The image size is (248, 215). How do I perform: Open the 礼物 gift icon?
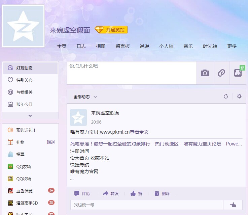tap(10, 142)
